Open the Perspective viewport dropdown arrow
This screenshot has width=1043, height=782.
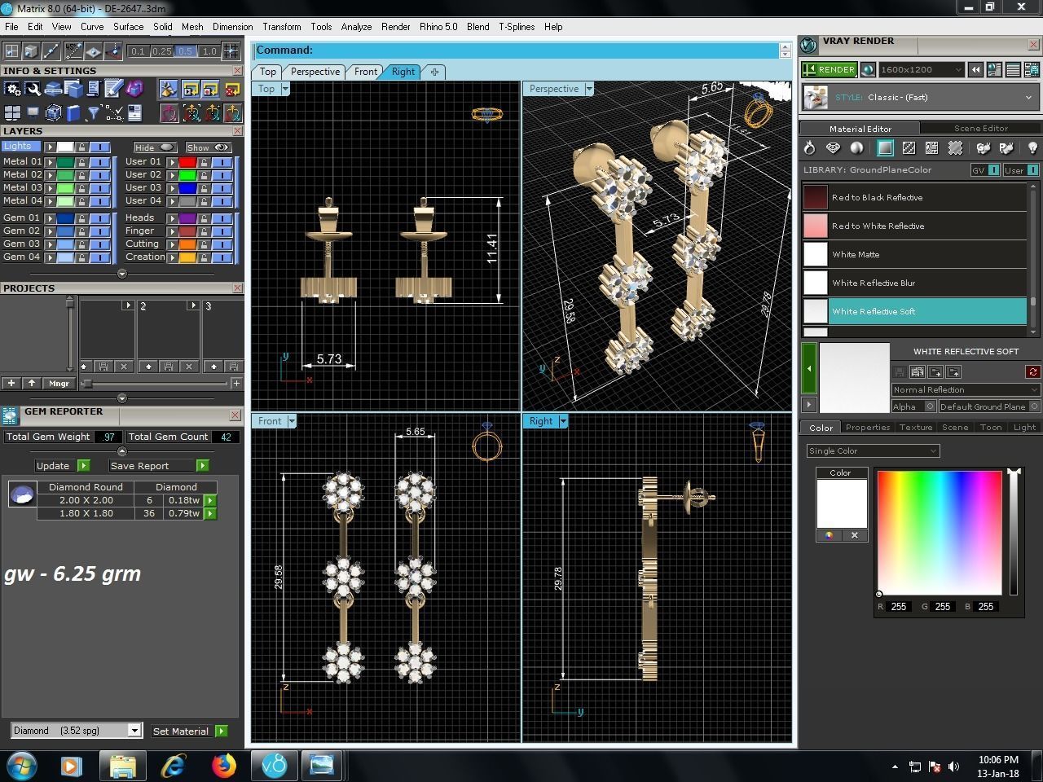pyautogui.click(x=589, y=89)
